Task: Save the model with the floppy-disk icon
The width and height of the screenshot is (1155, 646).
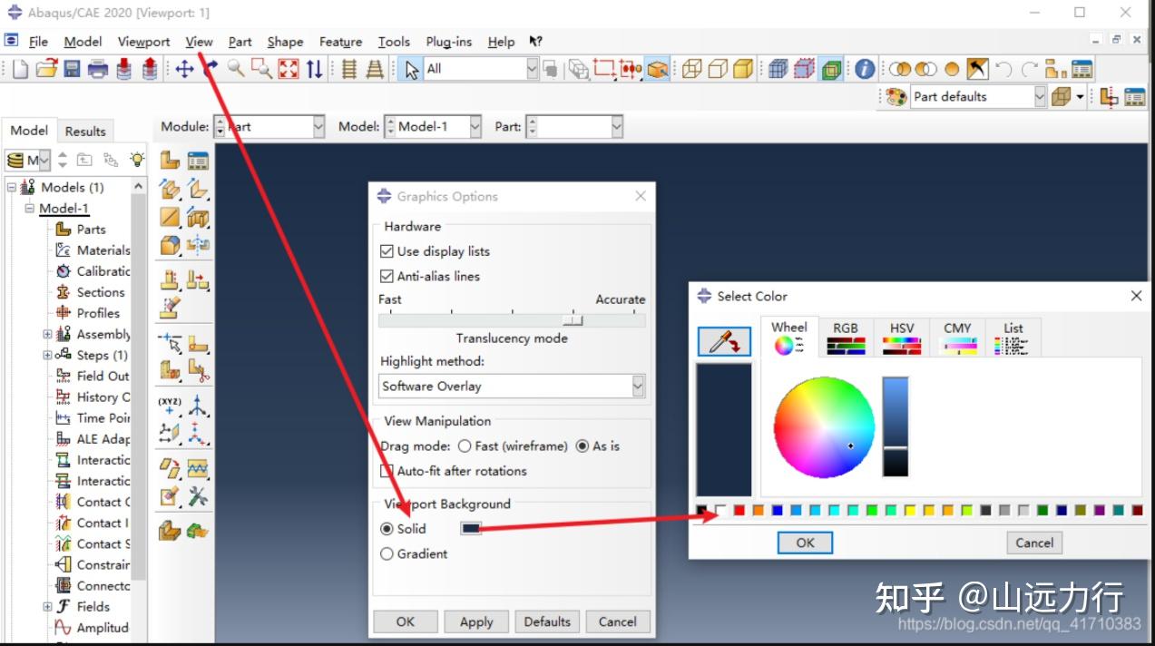Action: [72, 69]
